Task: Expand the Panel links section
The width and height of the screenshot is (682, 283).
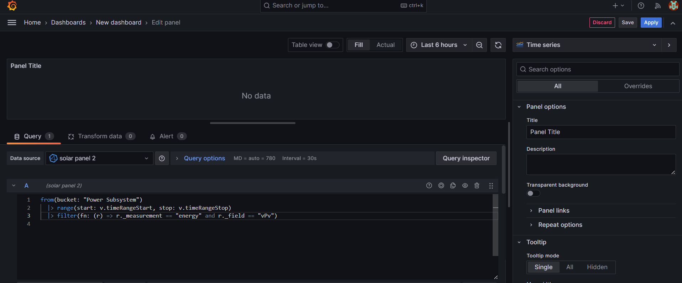Action: coord(554,210)
